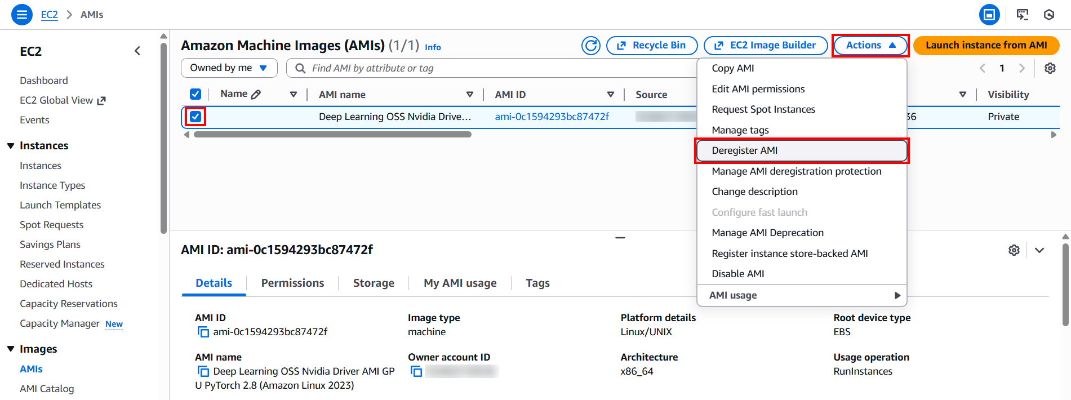This screenshot has width=1071, height=400.
Task: Collapse the Instances section in sidebar
Action: 11,146
